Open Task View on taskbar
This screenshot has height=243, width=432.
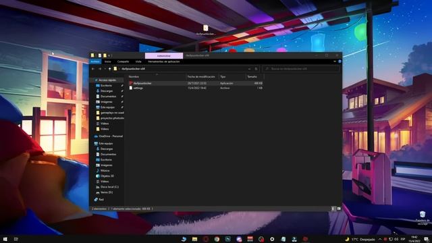pos(16,239)
